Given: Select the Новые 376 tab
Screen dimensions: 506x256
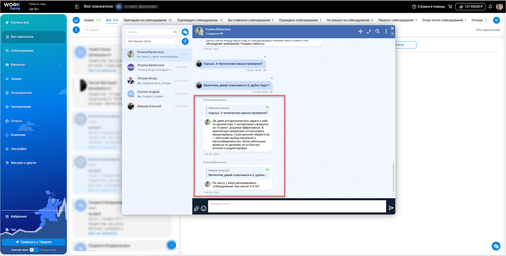Looking at the screenshot, I should (x=92, y=20).
